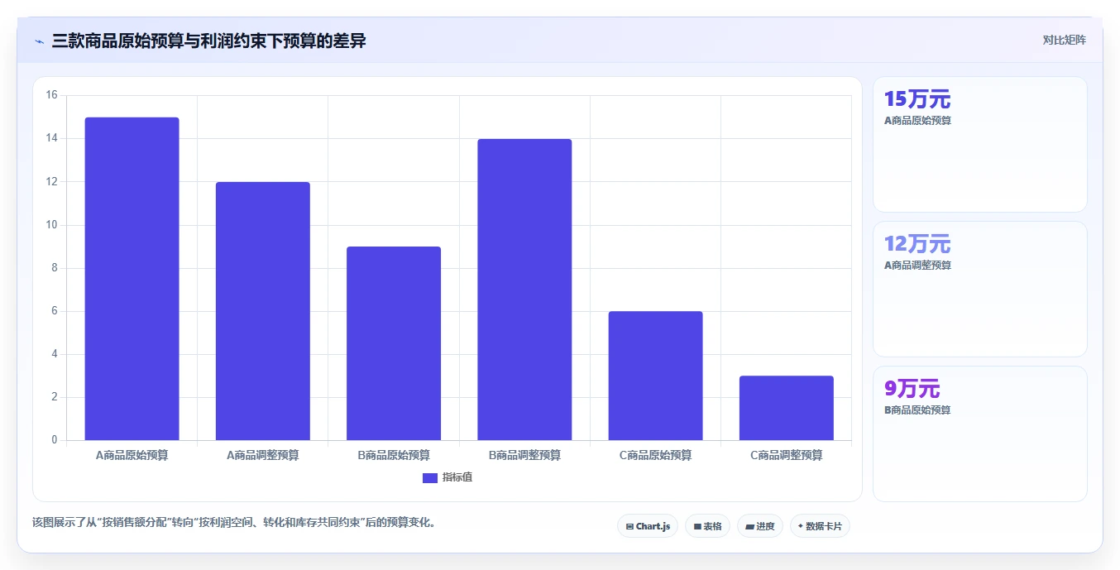Click the 16 y-axis tick label
Viewport: 1120px width, 570px height.
51,95
